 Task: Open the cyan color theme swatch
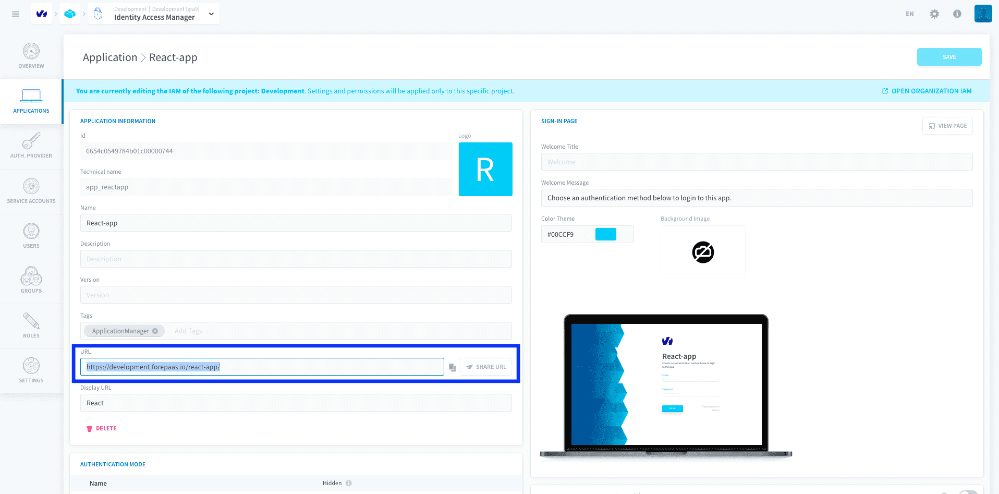(x=606, y=234)
